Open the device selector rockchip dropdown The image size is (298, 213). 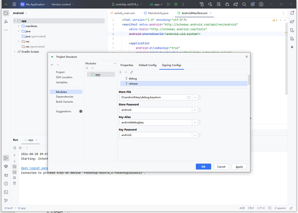click(127, 4)
